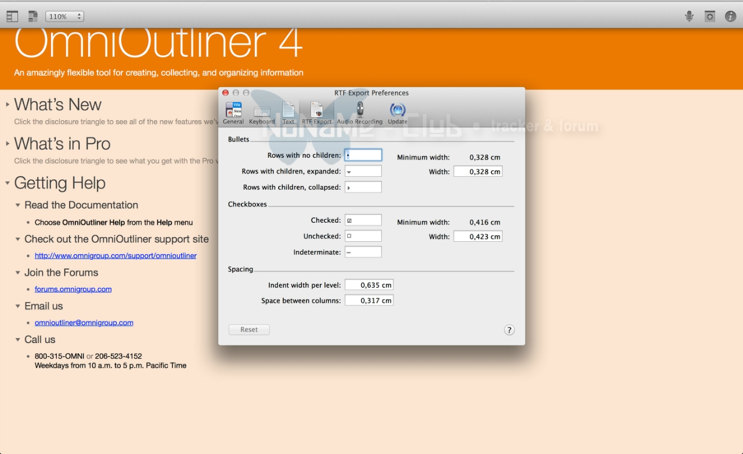Click the Checked symbol field

pyautogui.click(x=363, y=220)
